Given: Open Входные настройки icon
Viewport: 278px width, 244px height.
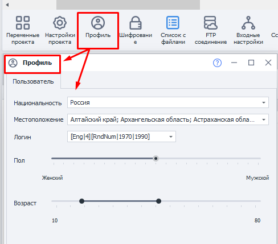Looking at the screenshot, I should point(248,23).
